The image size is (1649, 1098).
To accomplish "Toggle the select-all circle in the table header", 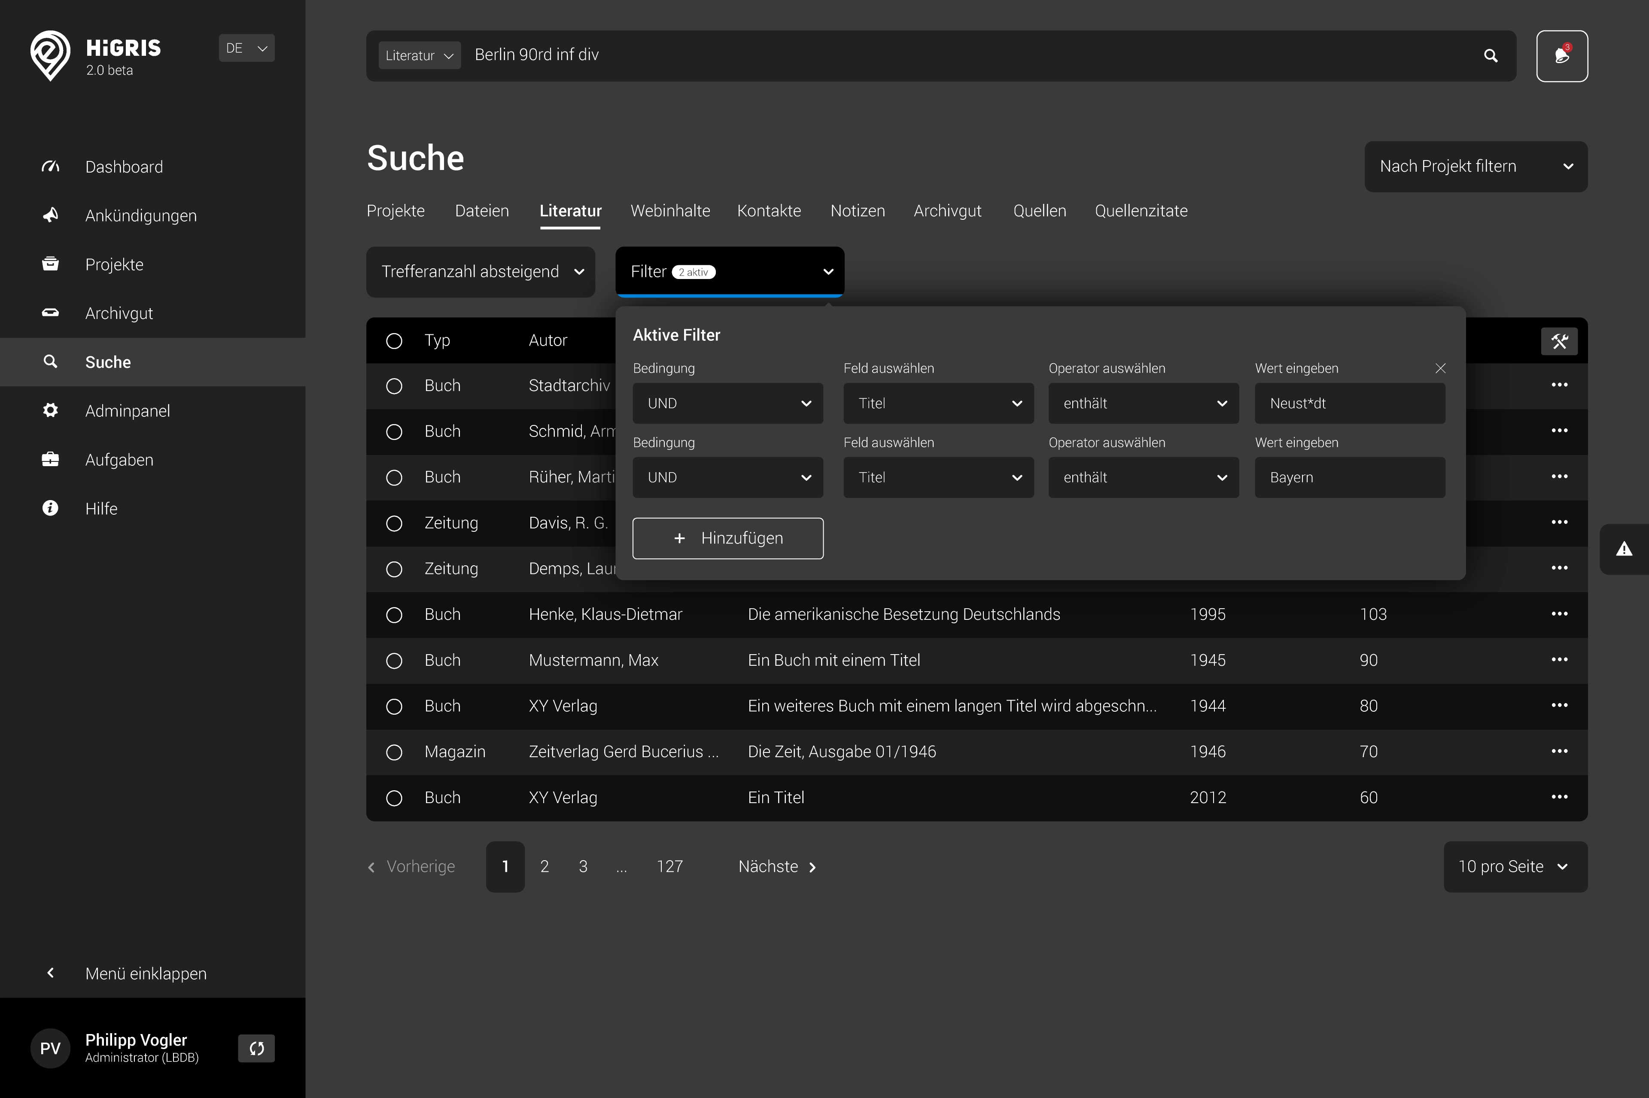I will coord(394,341).
